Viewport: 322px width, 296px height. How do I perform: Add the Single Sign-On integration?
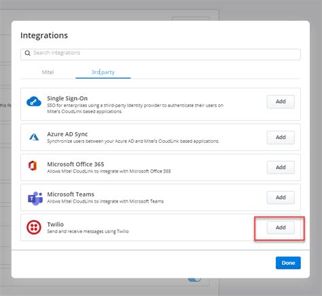coord(281,102)
